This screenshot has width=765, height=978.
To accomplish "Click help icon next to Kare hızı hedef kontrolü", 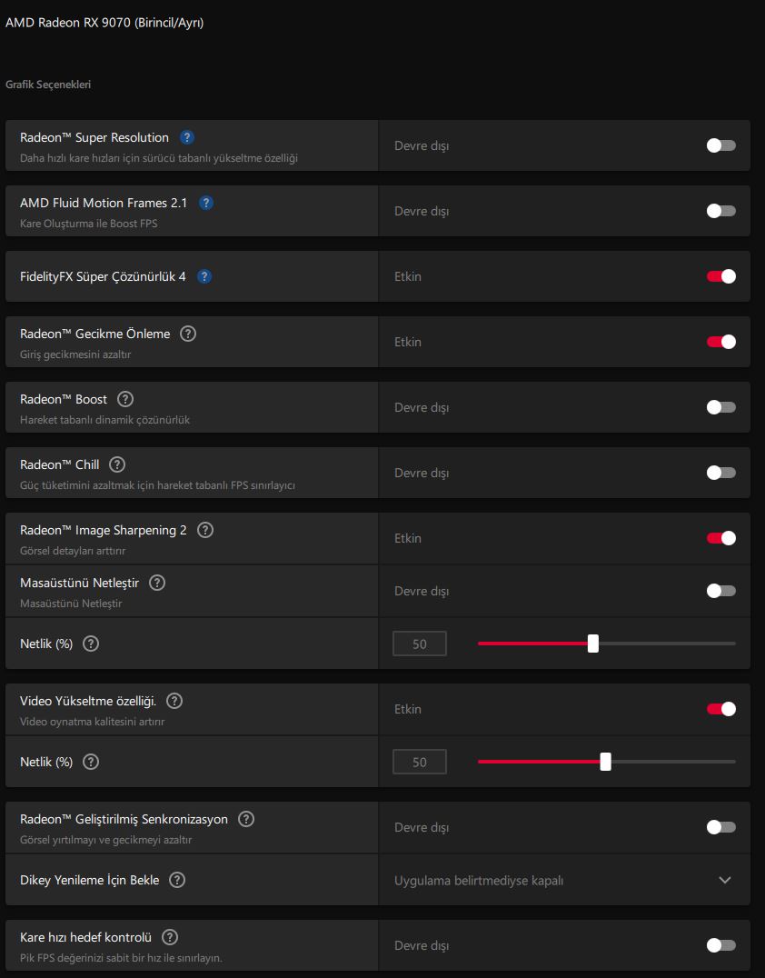I will [170, 937].
